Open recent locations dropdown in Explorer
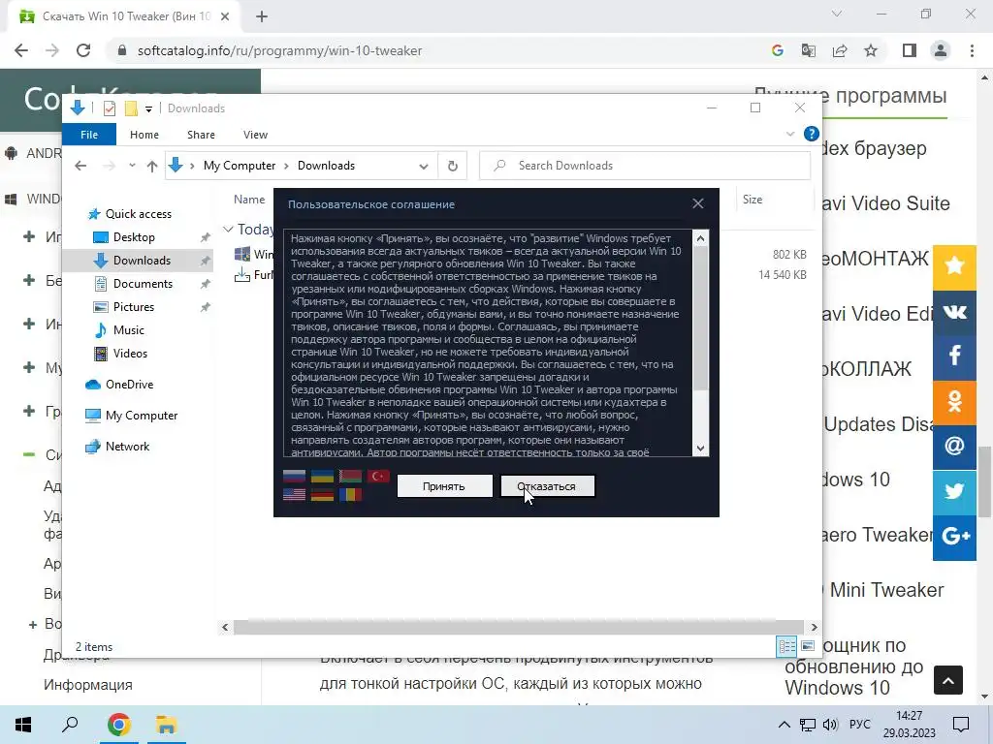The height and width of the screenshot is (744, 993). click(132, 166)
